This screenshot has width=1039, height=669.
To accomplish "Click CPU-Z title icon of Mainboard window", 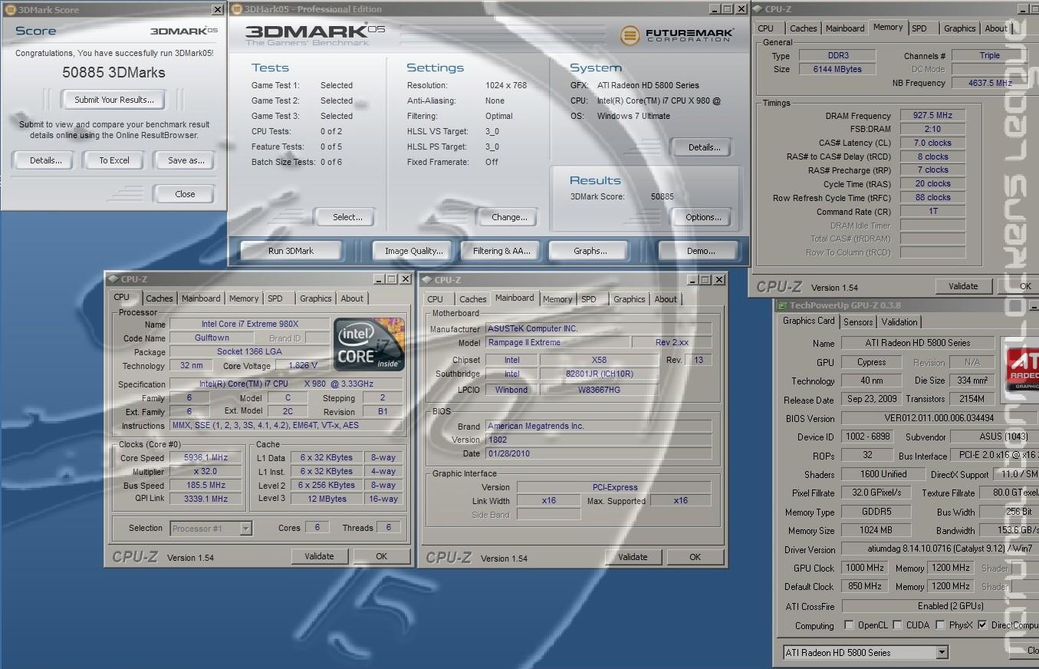I will click(x=427, y=280).
